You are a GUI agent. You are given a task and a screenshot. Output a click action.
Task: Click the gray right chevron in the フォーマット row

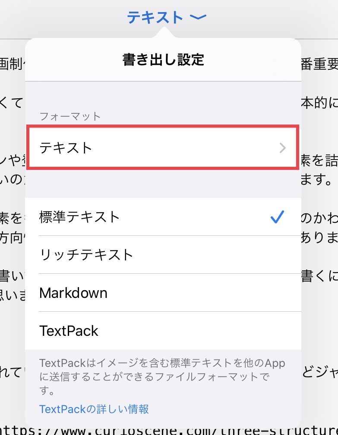pos(283,148)
